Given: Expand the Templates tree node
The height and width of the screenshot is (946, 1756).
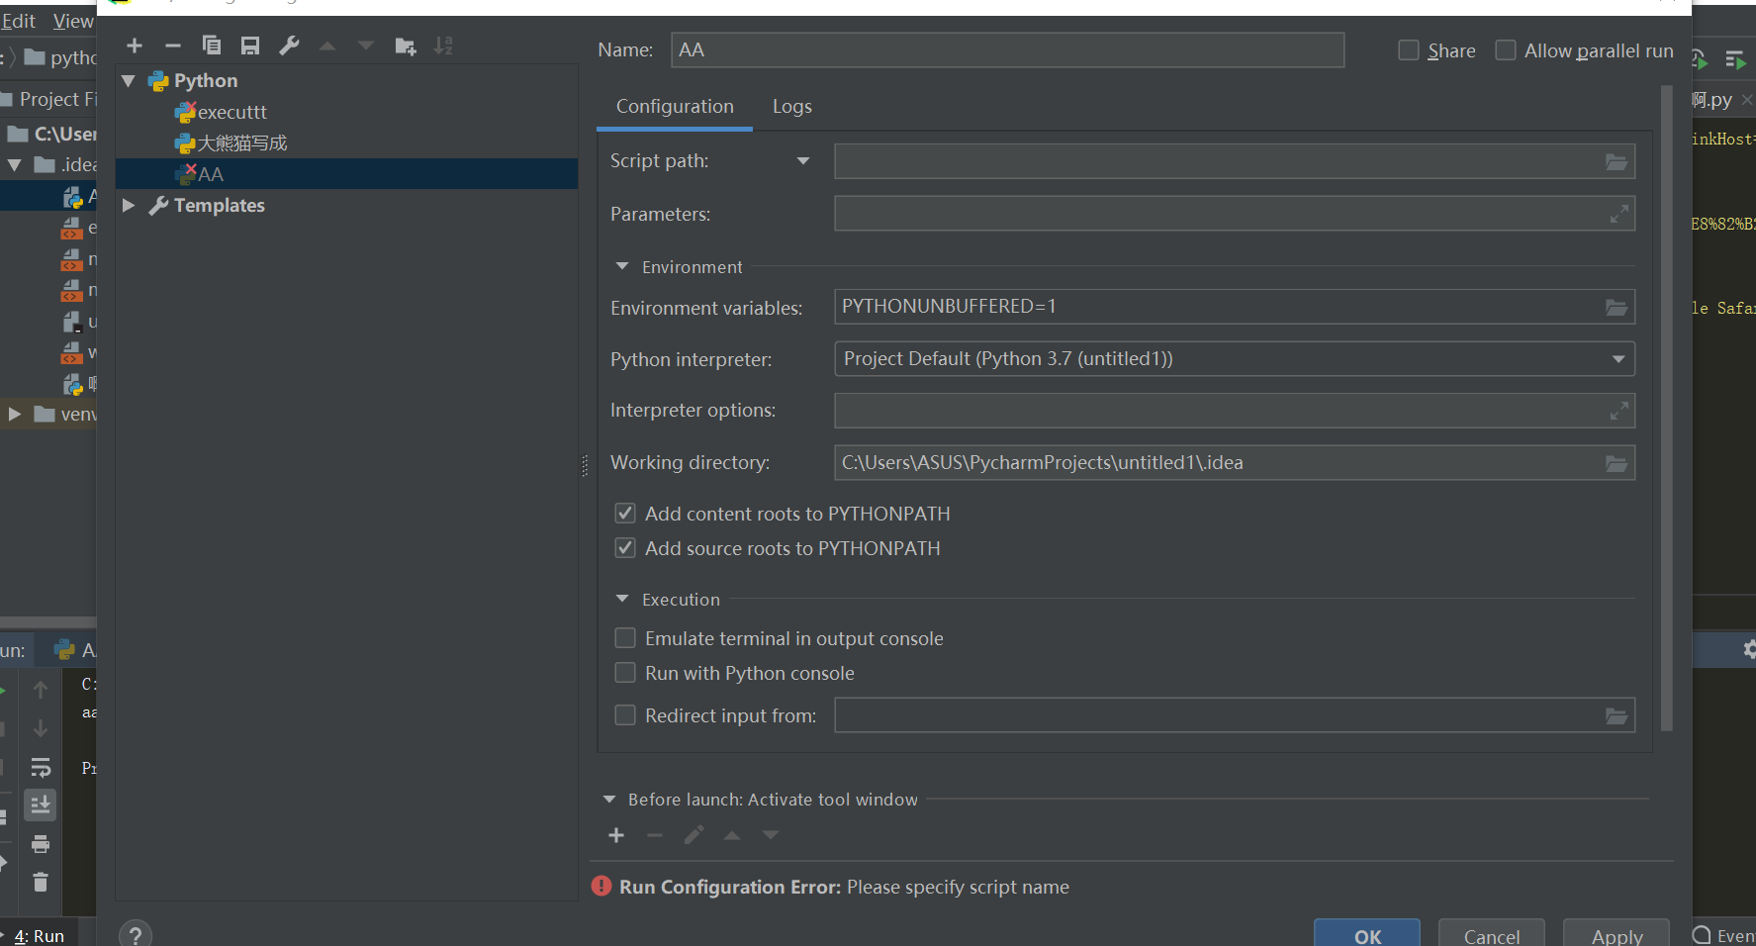Looking at the screenshot, I should point(128,205).
